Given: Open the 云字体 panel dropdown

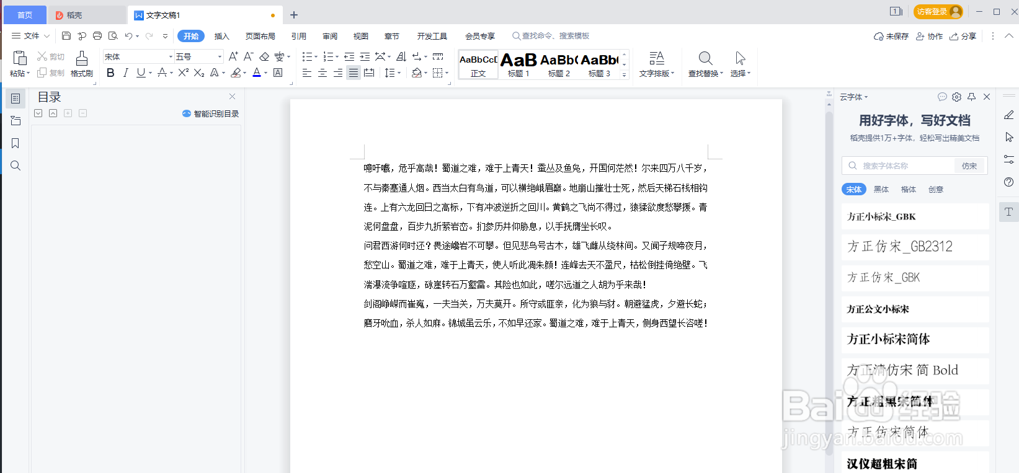Looking at the screenshot, I should [854, 97].
